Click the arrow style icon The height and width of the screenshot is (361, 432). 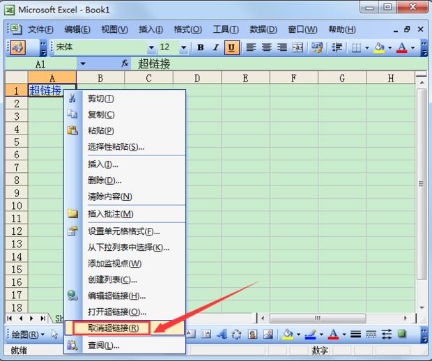coord(386,335)
